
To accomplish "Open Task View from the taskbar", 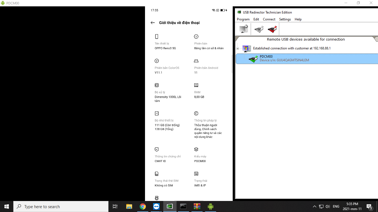I will 115,206.
